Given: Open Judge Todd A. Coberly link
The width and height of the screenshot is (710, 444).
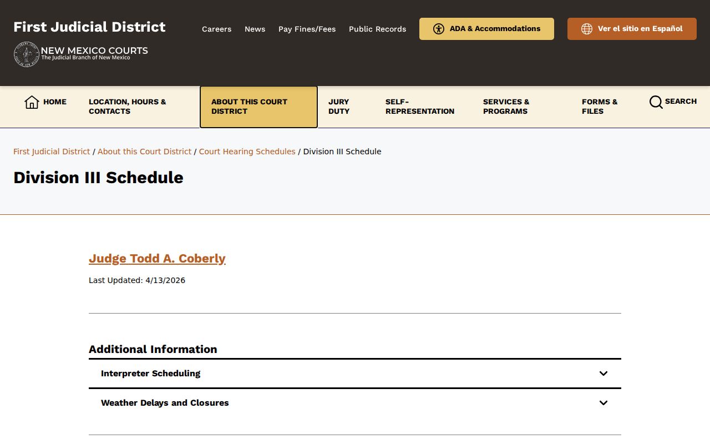Looking at the screenshot, I should 157,259.
